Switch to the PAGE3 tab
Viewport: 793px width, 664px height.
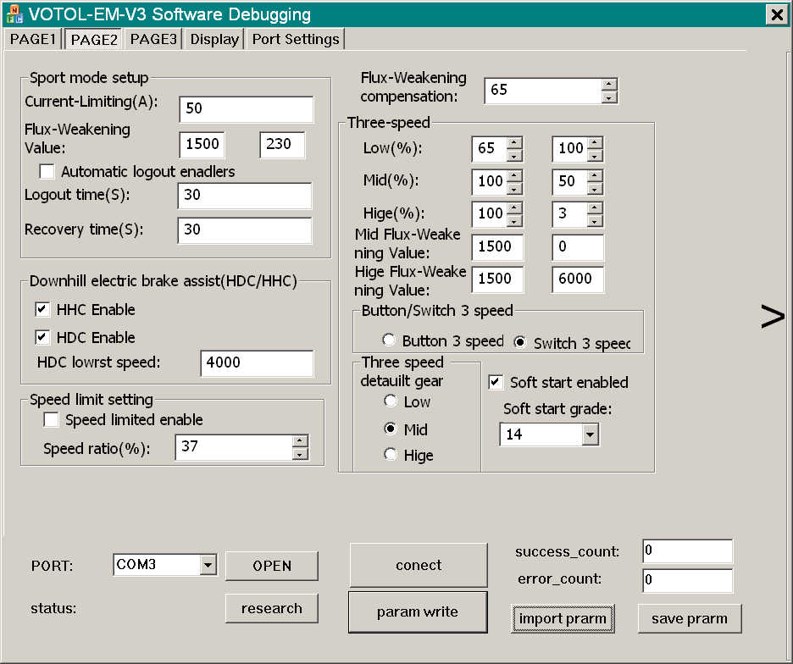click(153, 39)
